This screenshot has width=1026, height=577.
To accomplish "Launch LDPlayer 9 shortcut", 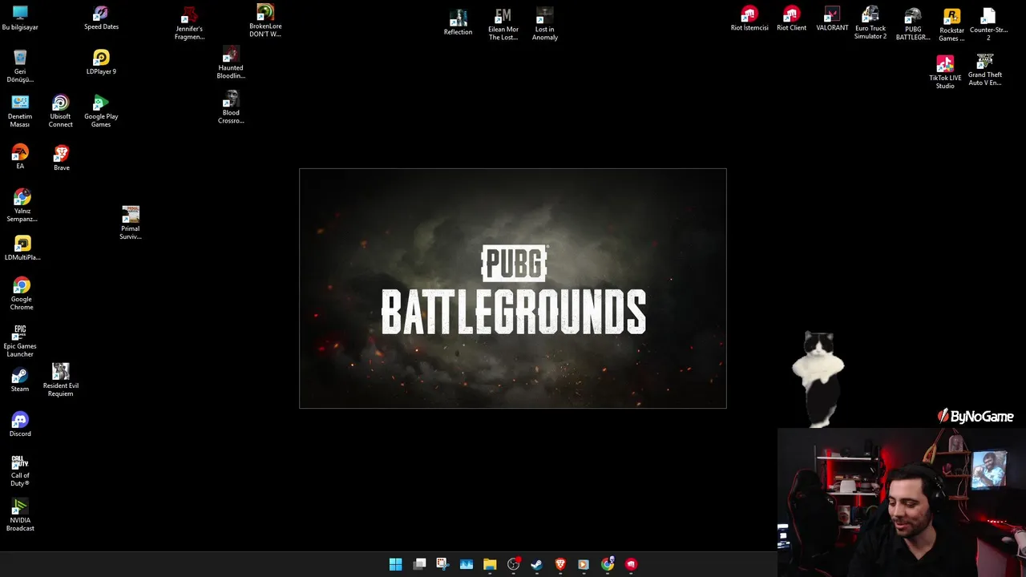I will click(x=101, y=63).
